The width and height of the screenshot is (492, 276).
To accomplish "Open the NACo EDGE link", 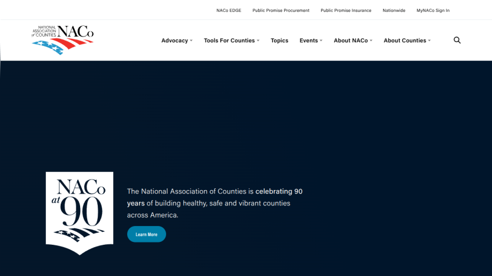I will 229,11.
